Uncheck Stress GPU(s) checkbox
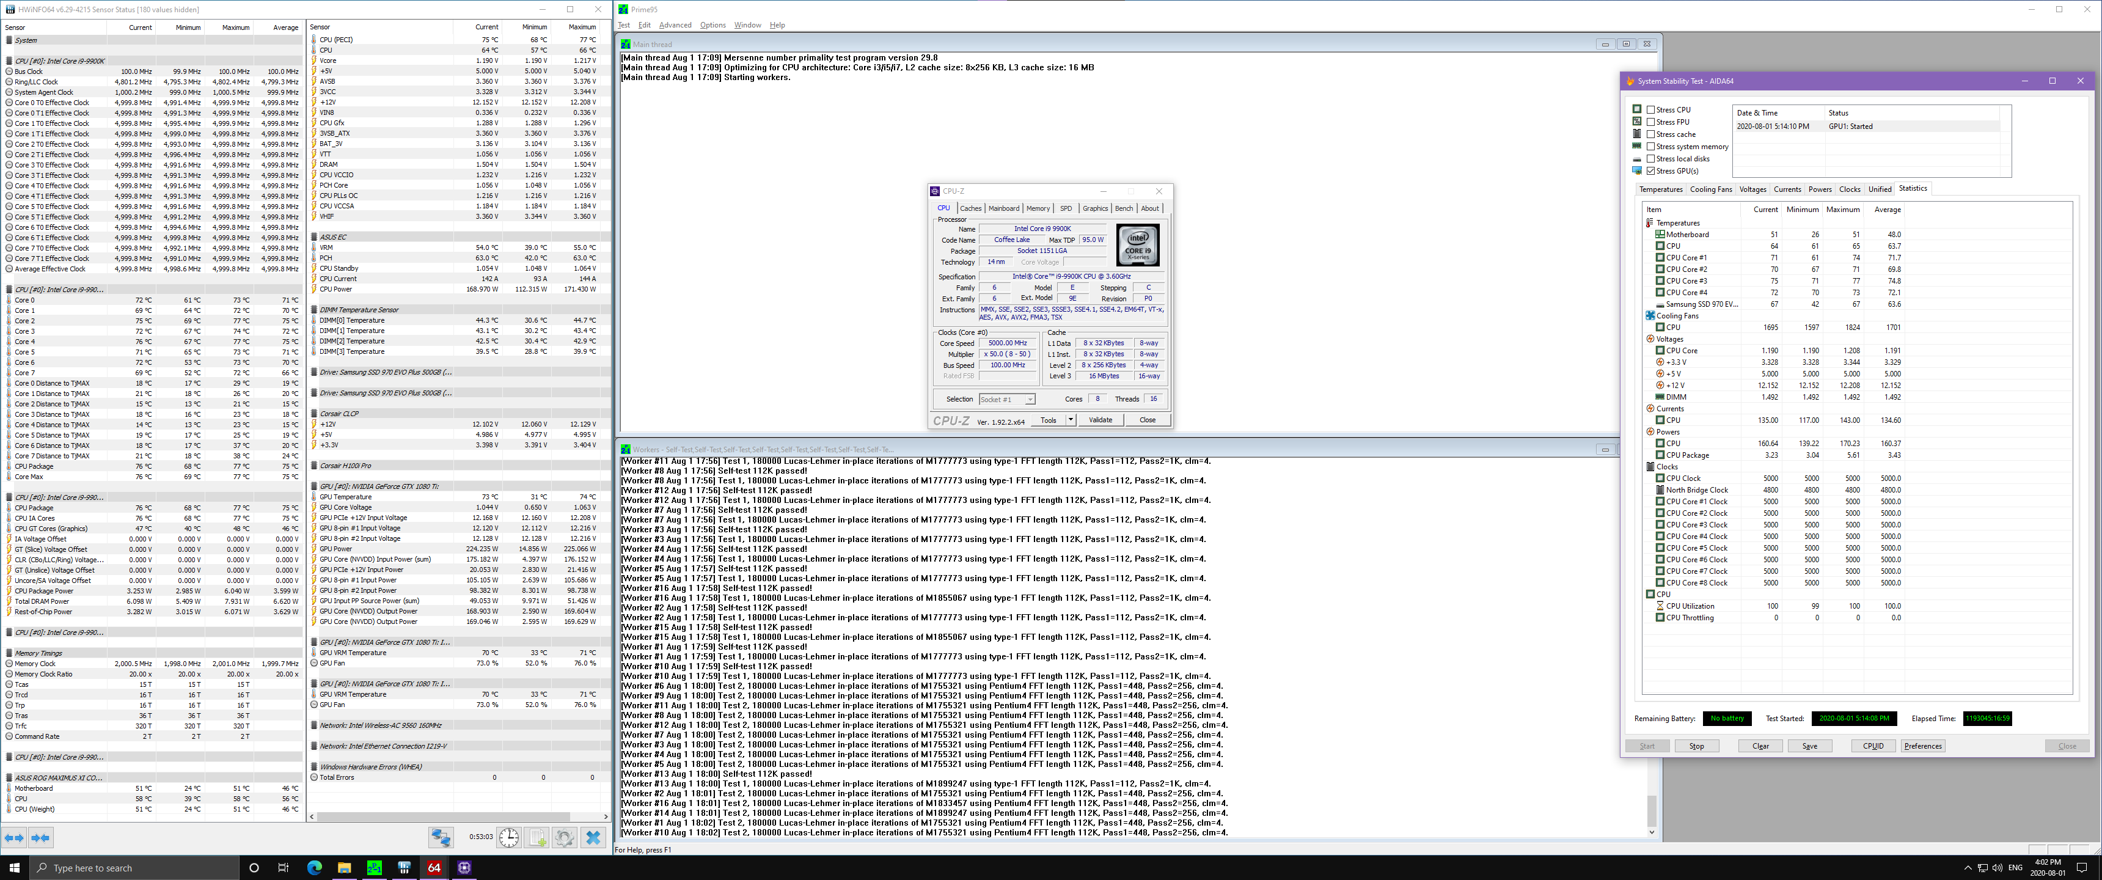The width and height of the screenshot is (2102, 880). [x=1651, y=170]
